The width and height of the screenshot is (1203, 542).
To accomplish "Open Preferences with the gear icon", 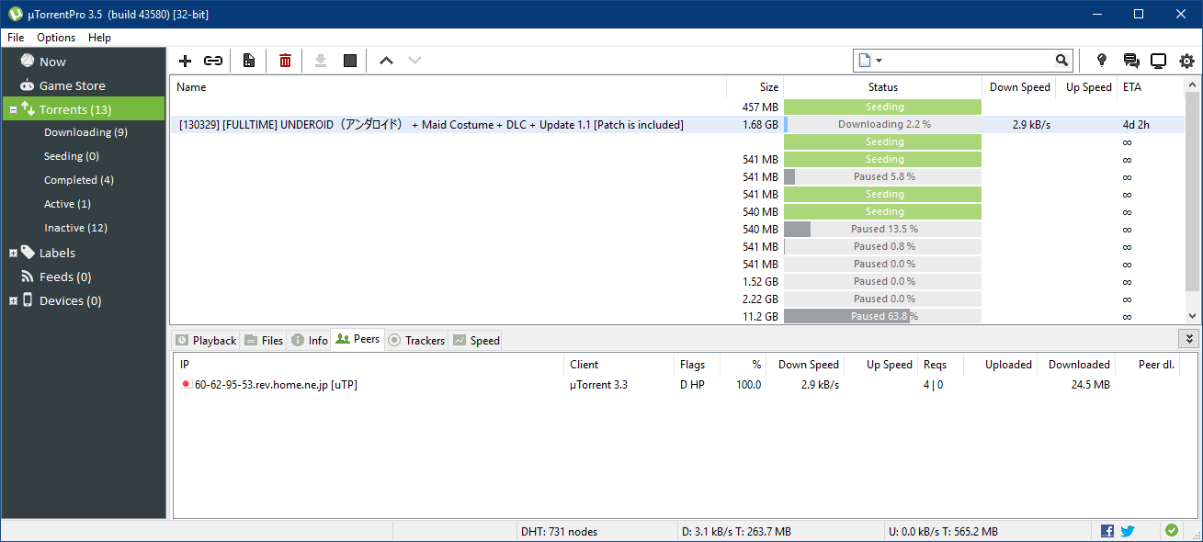I will [x=1186, y=61].
